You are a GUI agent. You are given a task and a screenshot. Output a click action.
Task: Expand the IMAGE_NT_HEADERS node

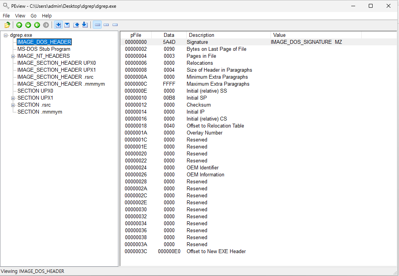pos(13,56)
